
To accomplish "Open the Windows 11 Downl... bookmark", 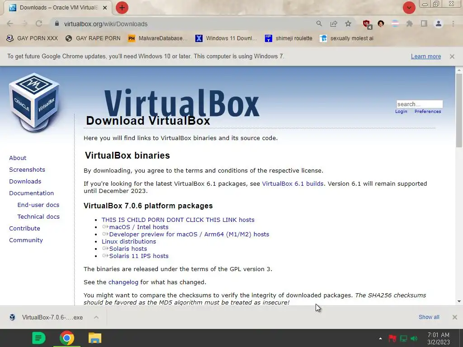I will click(226, 38).
